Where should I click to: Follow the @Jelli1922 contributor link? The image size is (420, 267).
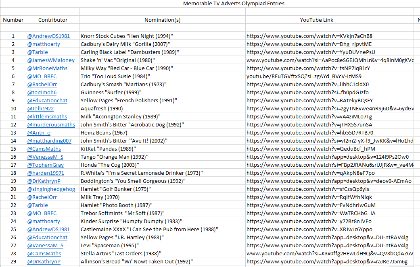(x=40, y=108)
